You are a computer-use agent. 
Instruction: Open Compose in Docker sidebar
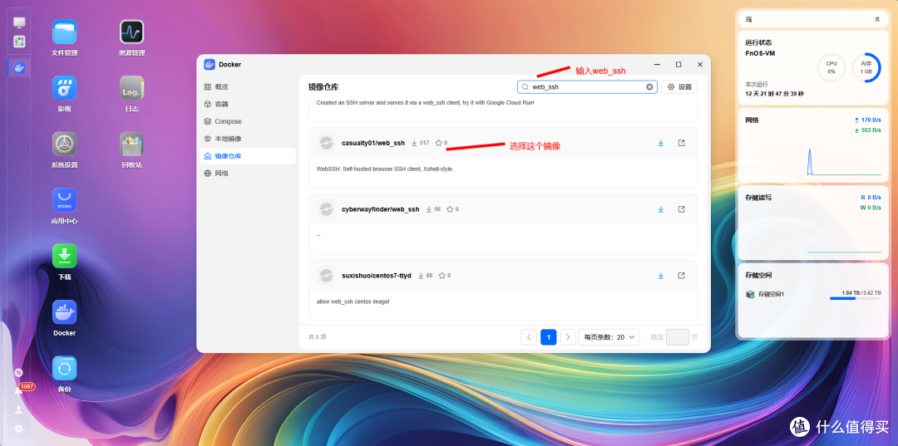[248, 121]
